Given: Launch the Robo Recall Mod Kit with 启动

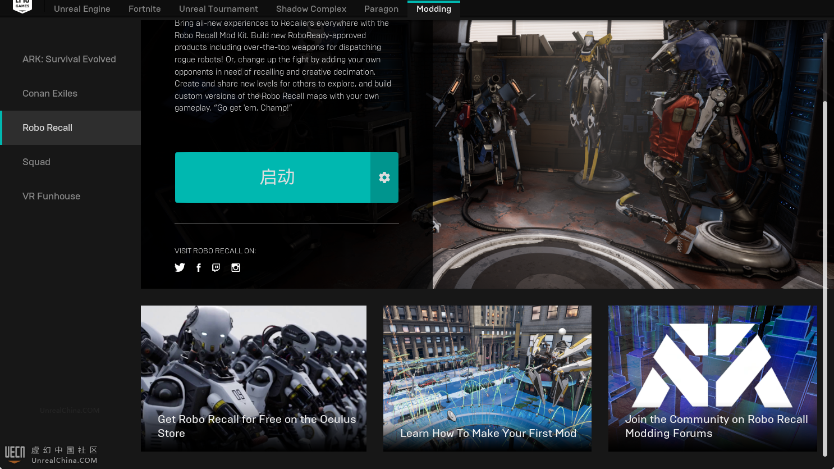Looking at the screenshot, I should (x=273, y=177).
